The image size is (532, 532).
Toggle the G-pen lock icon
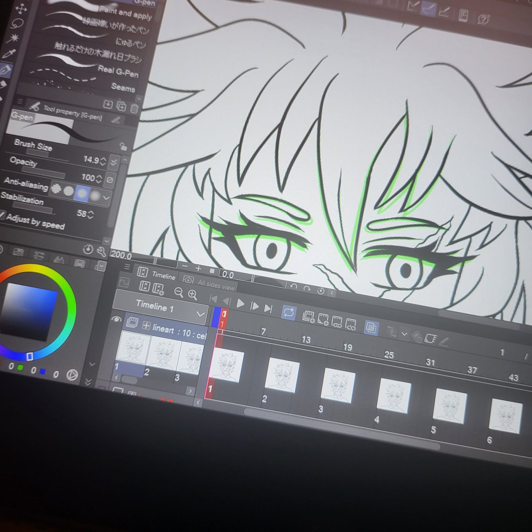124,146
